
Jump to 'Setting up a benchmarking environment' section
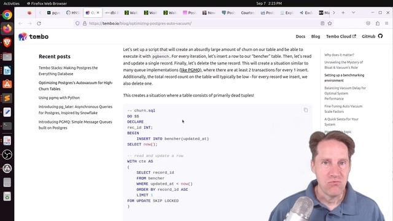point(344,78)
